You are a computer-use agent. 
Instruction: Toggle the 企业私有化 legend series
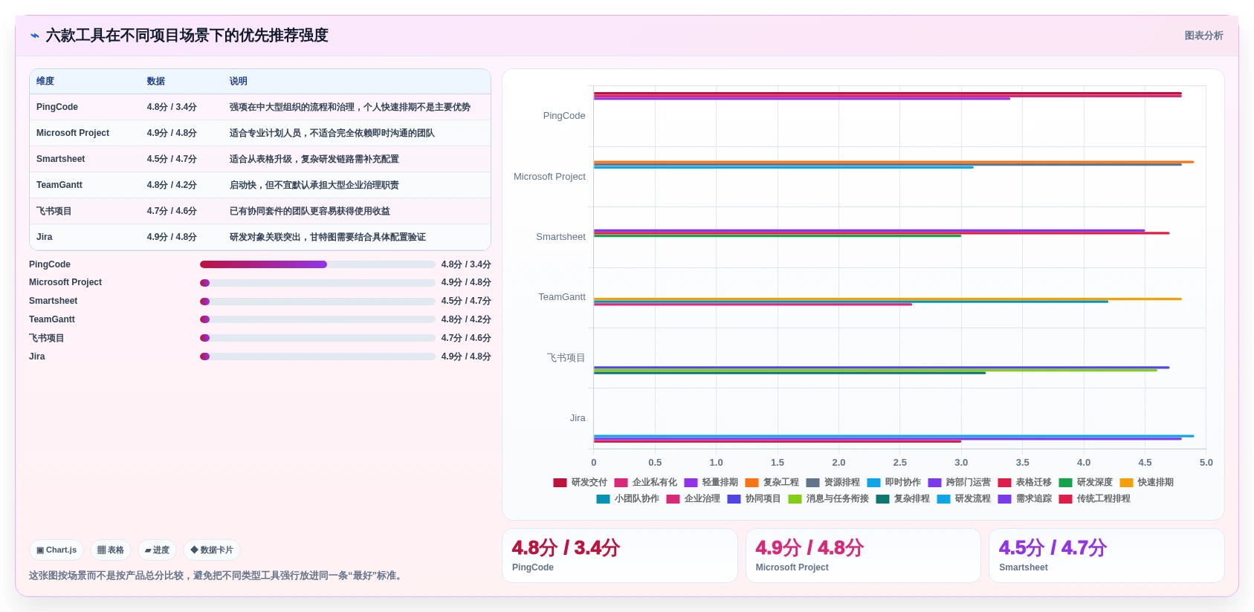tap(645, 483)
